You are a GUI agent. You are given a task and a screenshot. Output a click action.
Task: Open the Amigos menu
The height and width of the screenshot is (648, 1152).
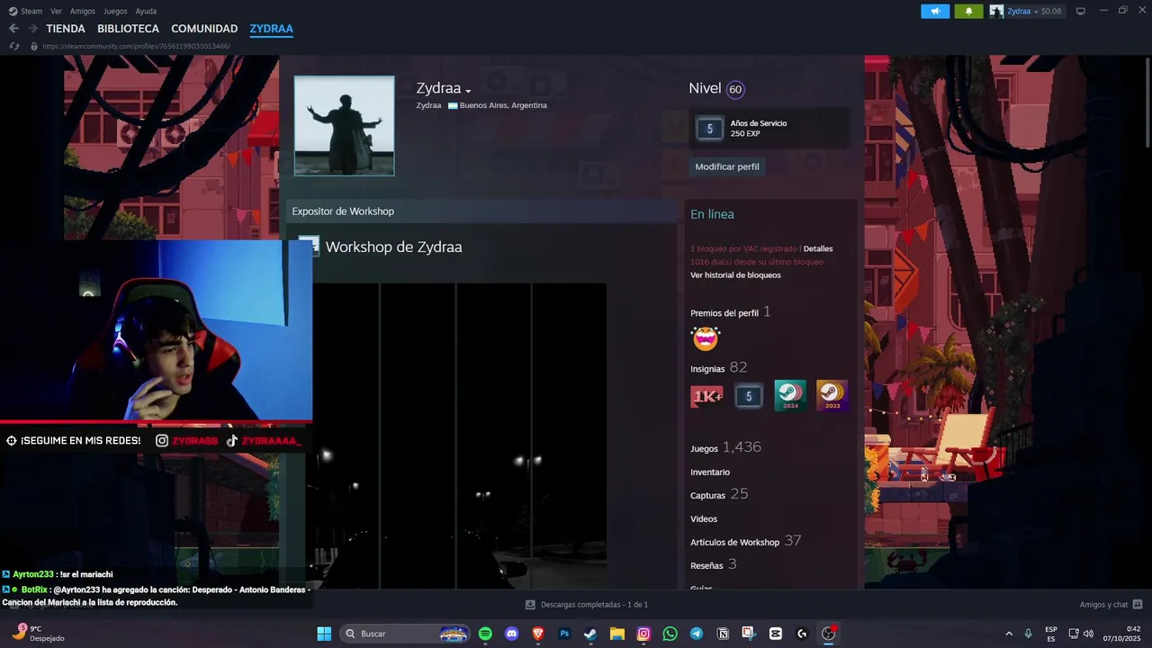coord(83,11)
